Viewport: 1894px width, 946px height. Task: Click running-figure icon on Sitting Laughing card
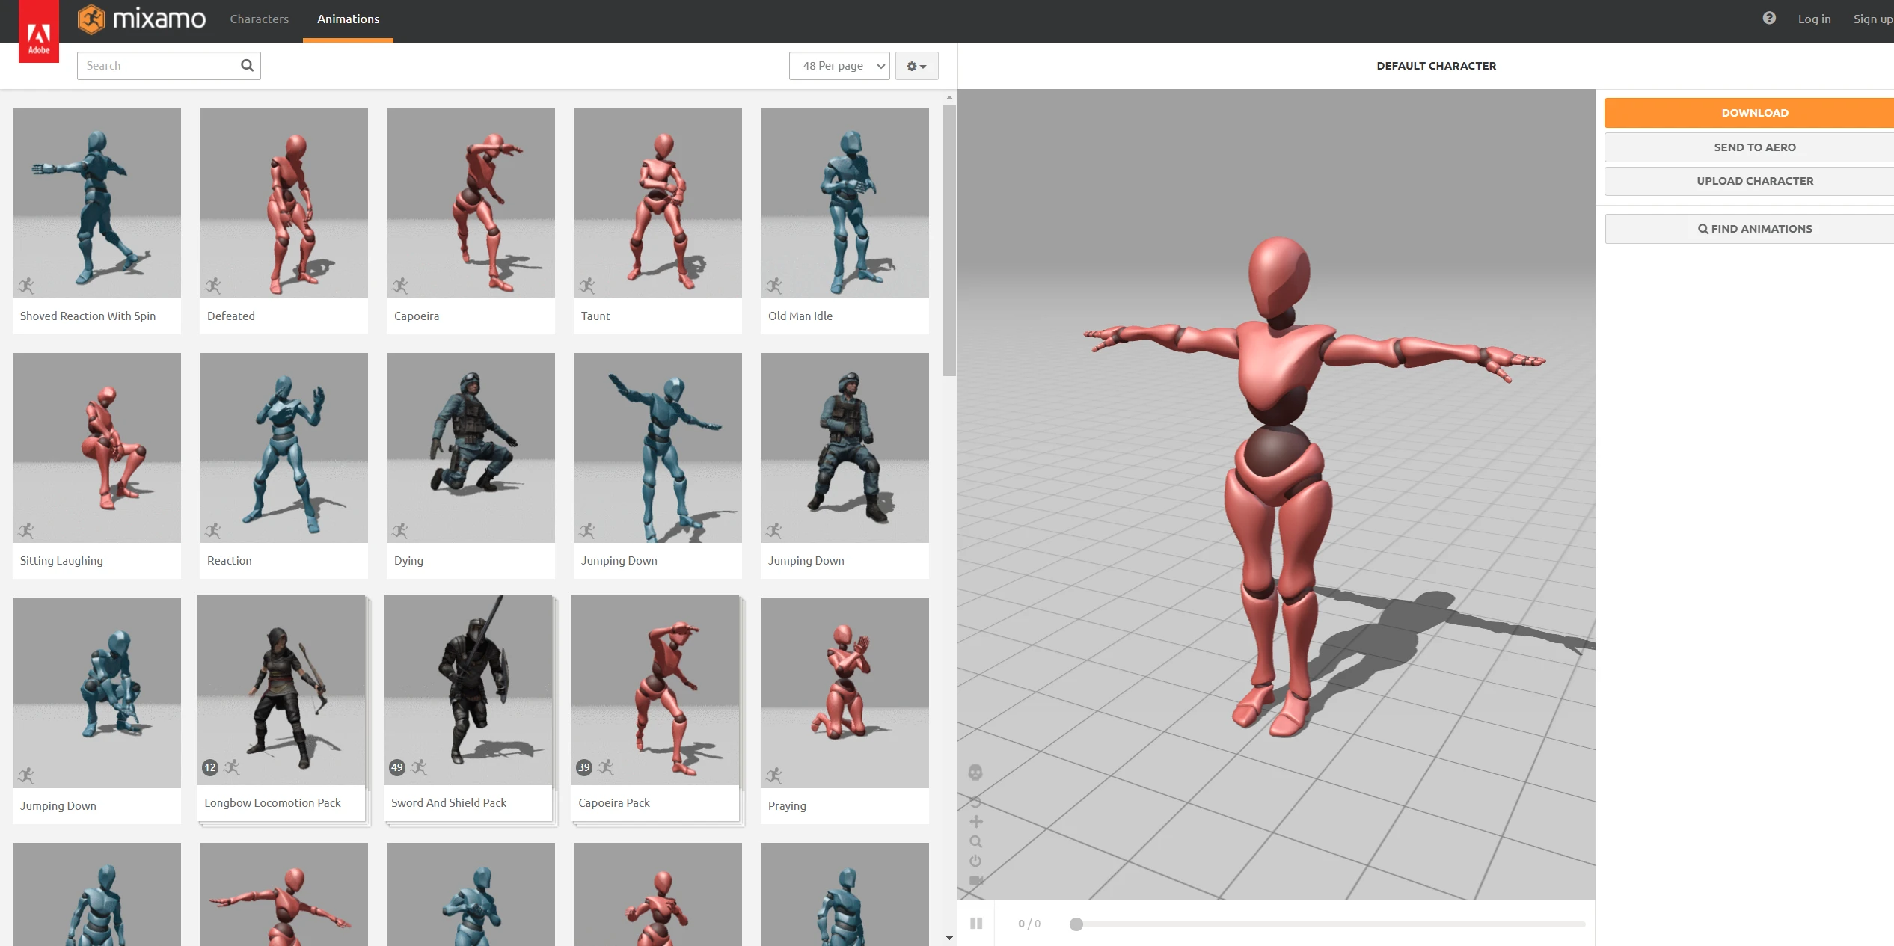tap(26, 531)
